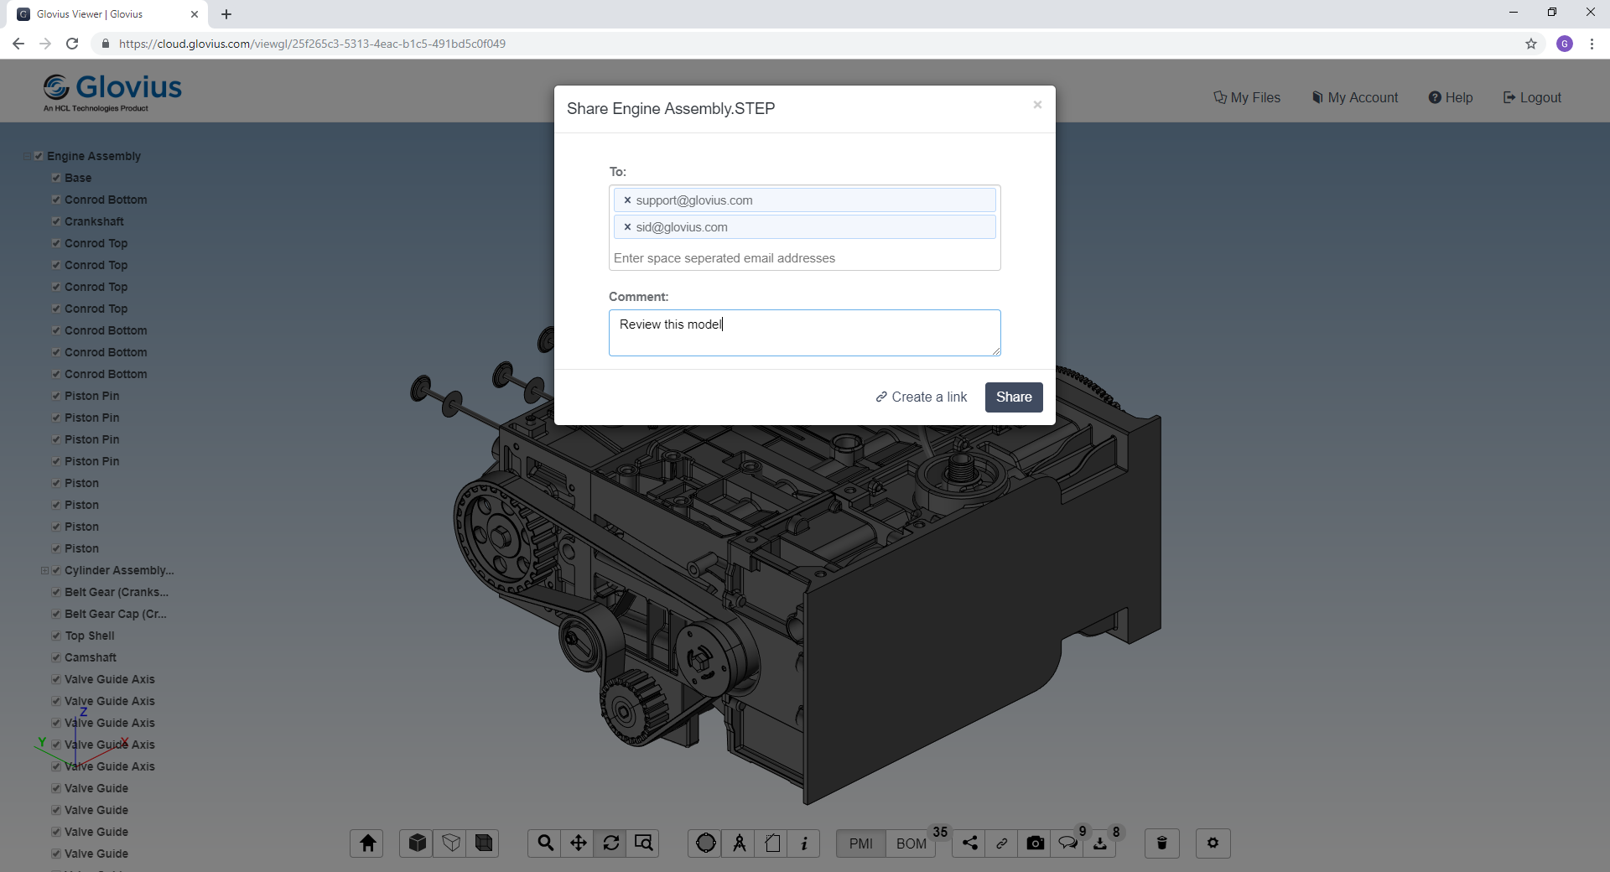This screenshot has height=872, width=1610.
Task: Click the email addresses input field
Action: [x=804, y=258]
